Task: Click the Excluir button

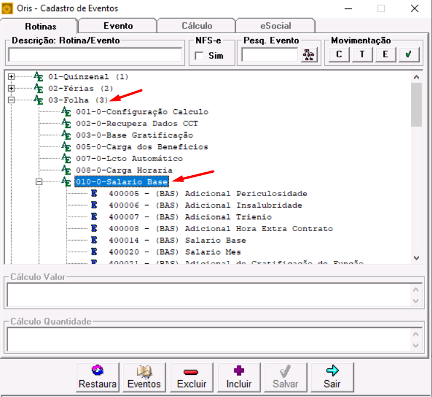Action: pos(191,377)
